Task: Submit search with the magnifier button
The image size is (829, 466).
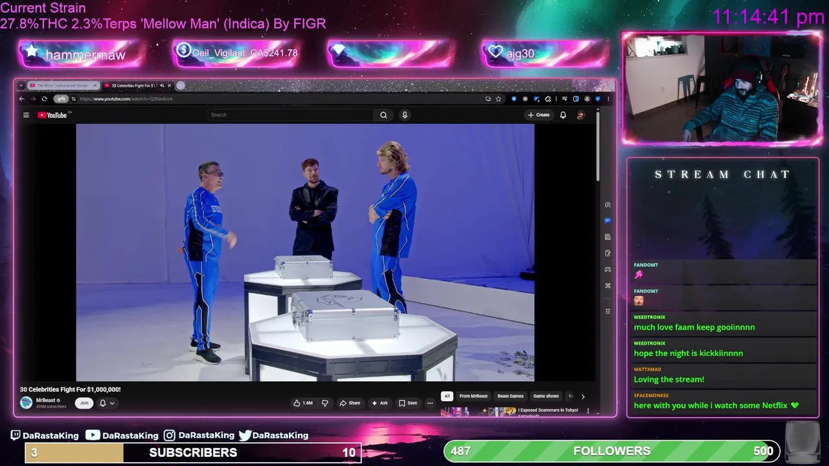Action: pyautogui.click(x=383, y=115)
